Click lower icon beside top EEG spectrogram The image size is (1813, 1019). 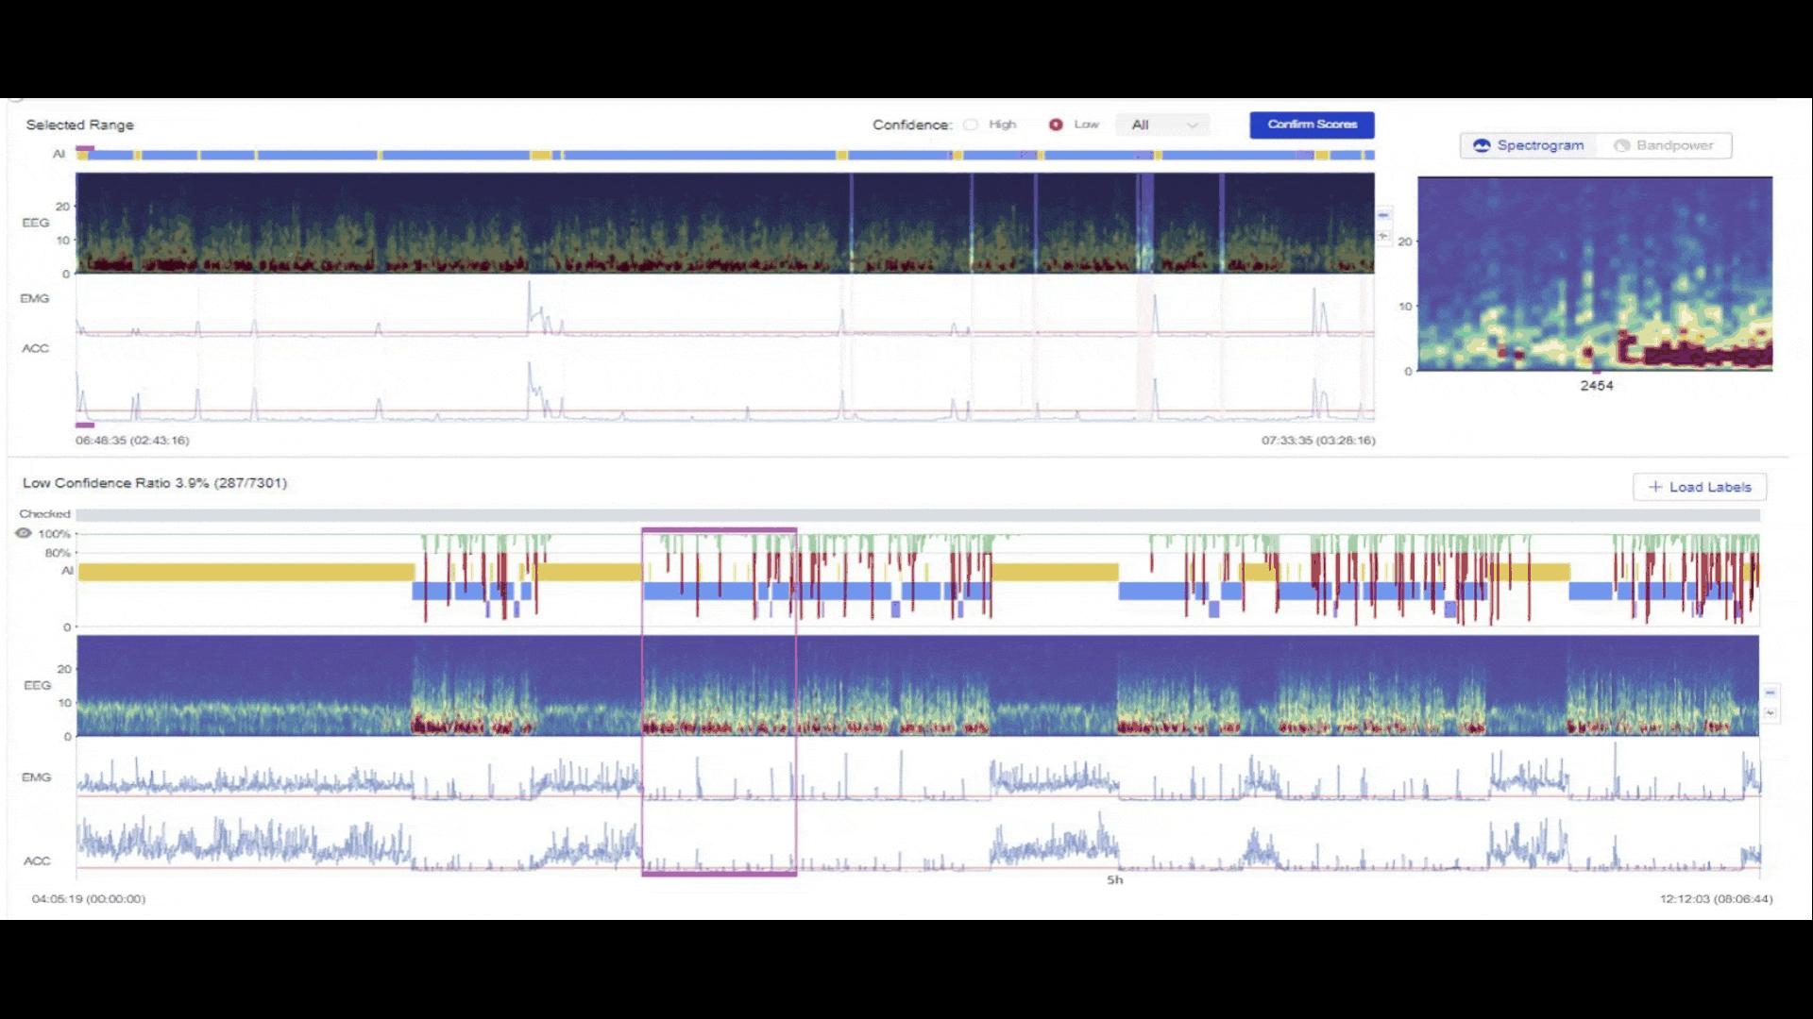1383,235
